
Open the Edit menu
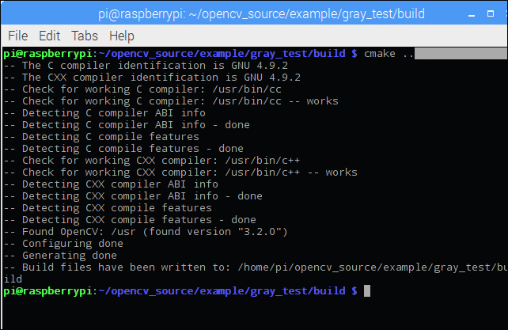coord(49,36)
